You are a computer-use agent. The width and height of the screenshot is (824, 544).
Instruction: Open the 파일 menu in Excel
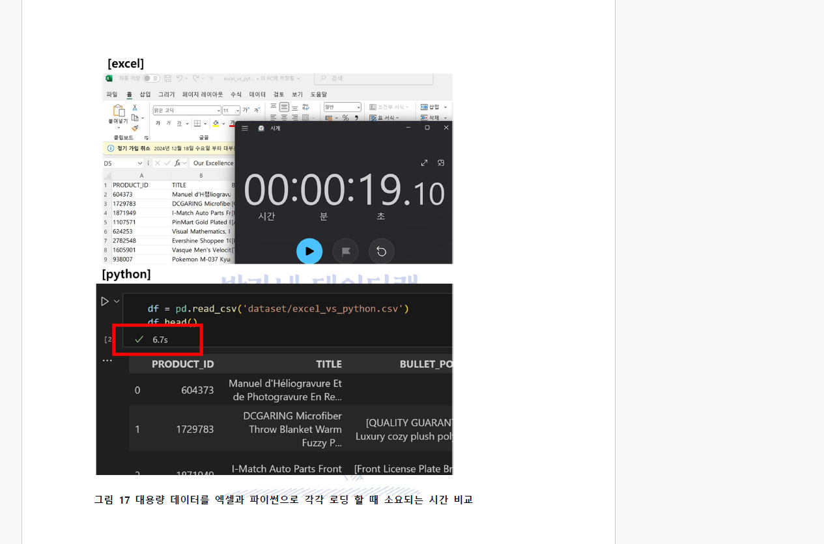tap(112, 94)
